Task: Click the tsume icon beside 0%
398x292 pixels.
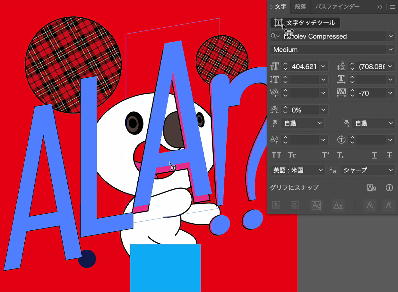Action: pos(275,110)
